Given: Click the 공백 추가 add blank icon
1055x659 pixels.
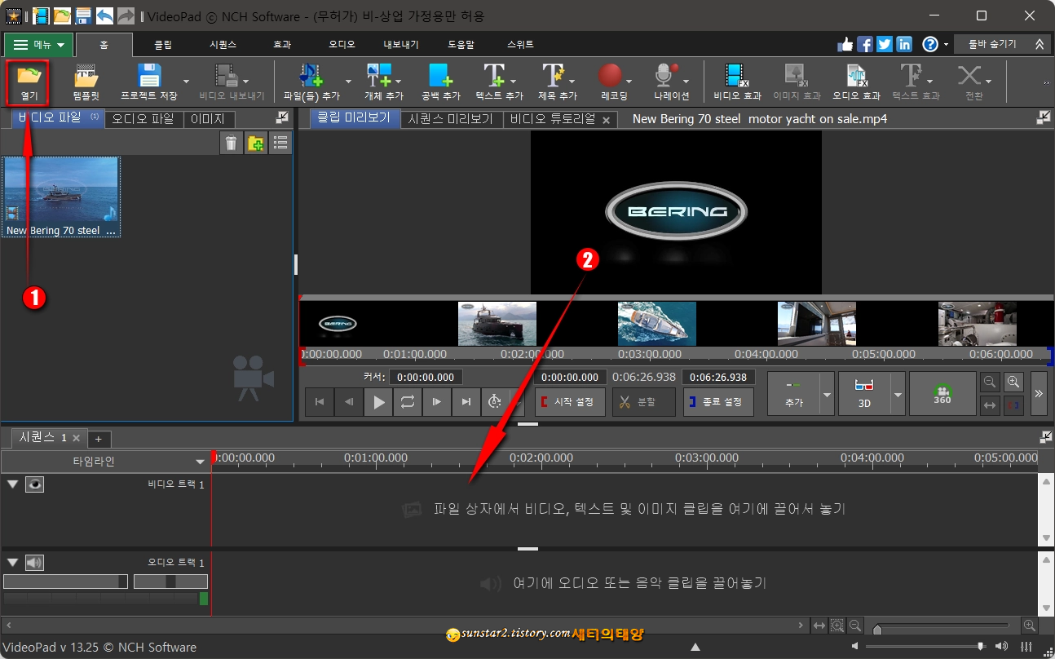Looking at the screenshot, I should (x=441, y=76).
